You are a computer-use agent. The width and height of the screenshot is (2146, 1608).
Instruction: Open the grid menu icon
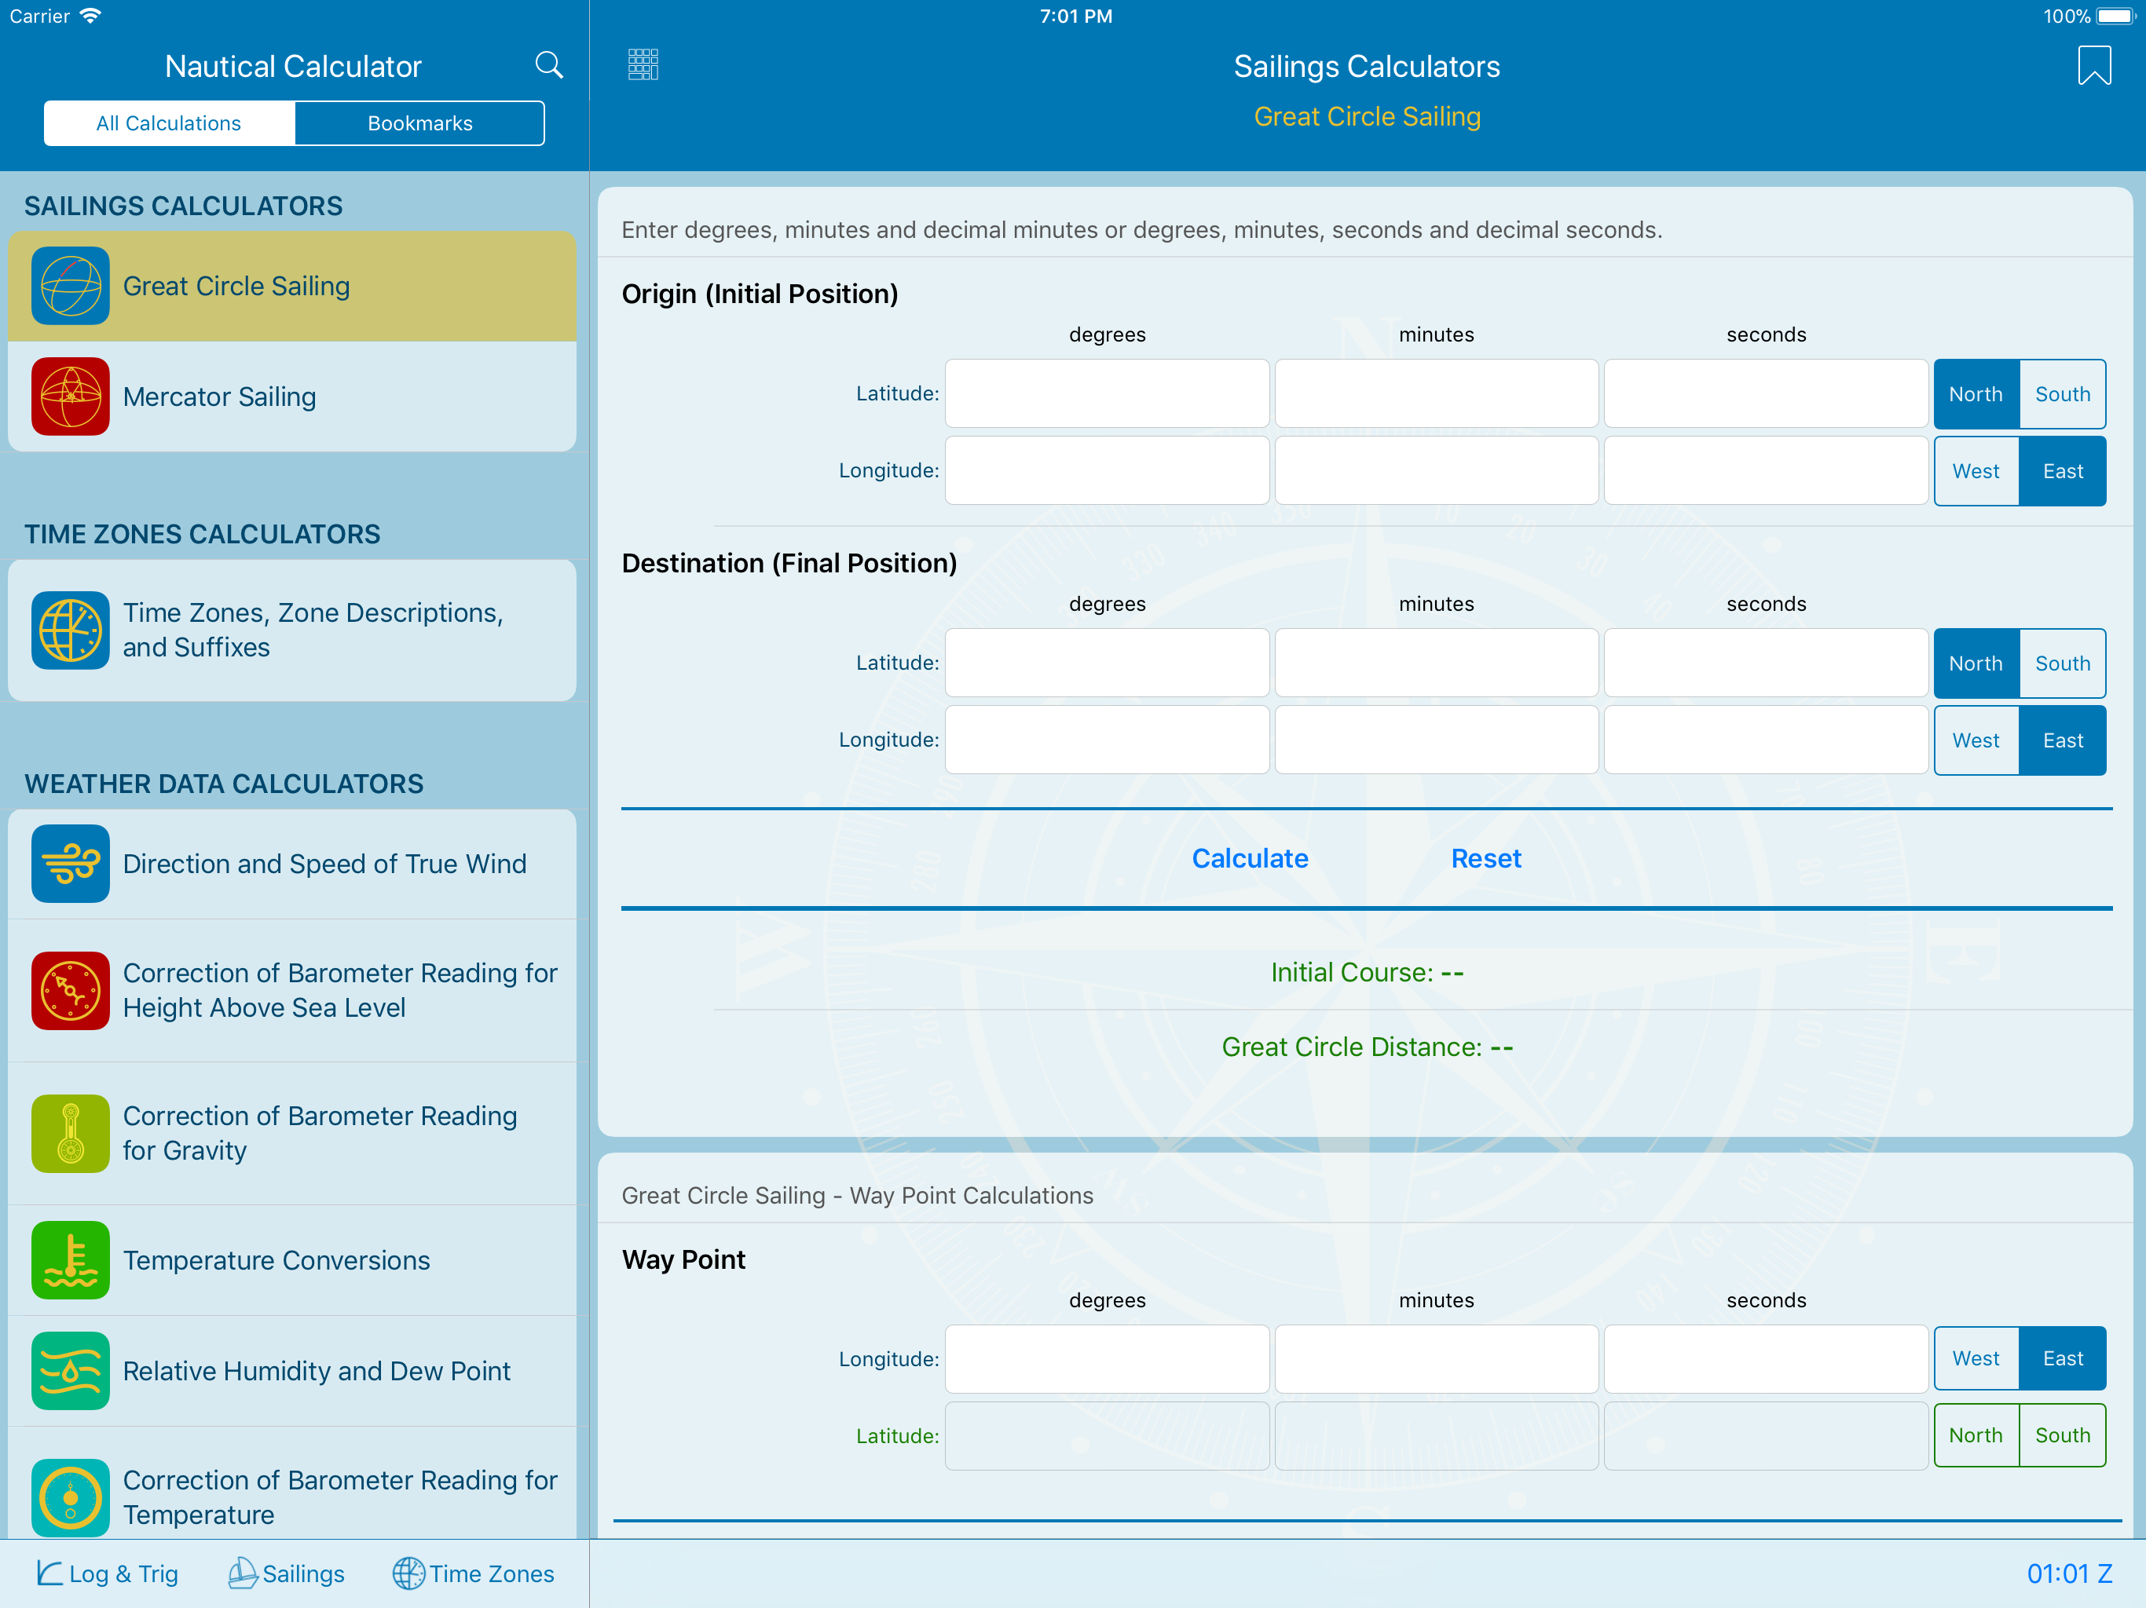point(643,65)
